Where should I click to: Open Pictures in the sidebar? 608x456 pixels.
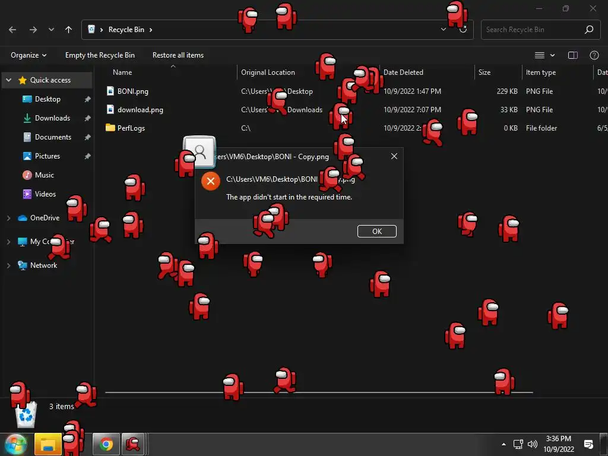click(47, 156)
